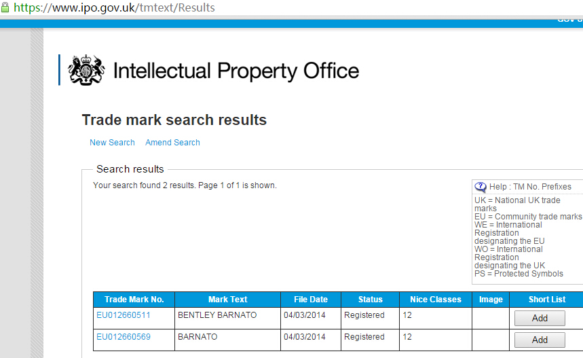
Task: Open trade mark EU012660569
Action: pyautogui.click(x=124, y=337)
